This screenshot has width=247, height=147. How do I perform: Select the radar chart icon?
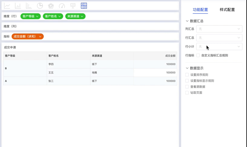51,6
